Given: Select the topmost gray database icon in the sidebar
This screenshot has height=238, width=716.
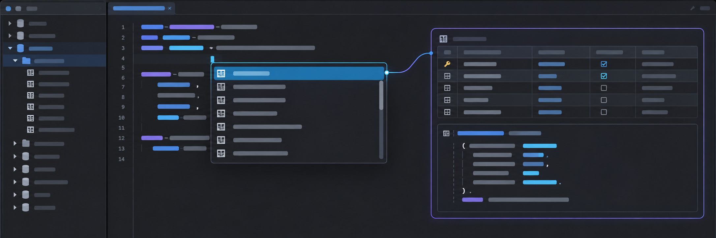Looking at the screenshot, I should tap(20, 23).
